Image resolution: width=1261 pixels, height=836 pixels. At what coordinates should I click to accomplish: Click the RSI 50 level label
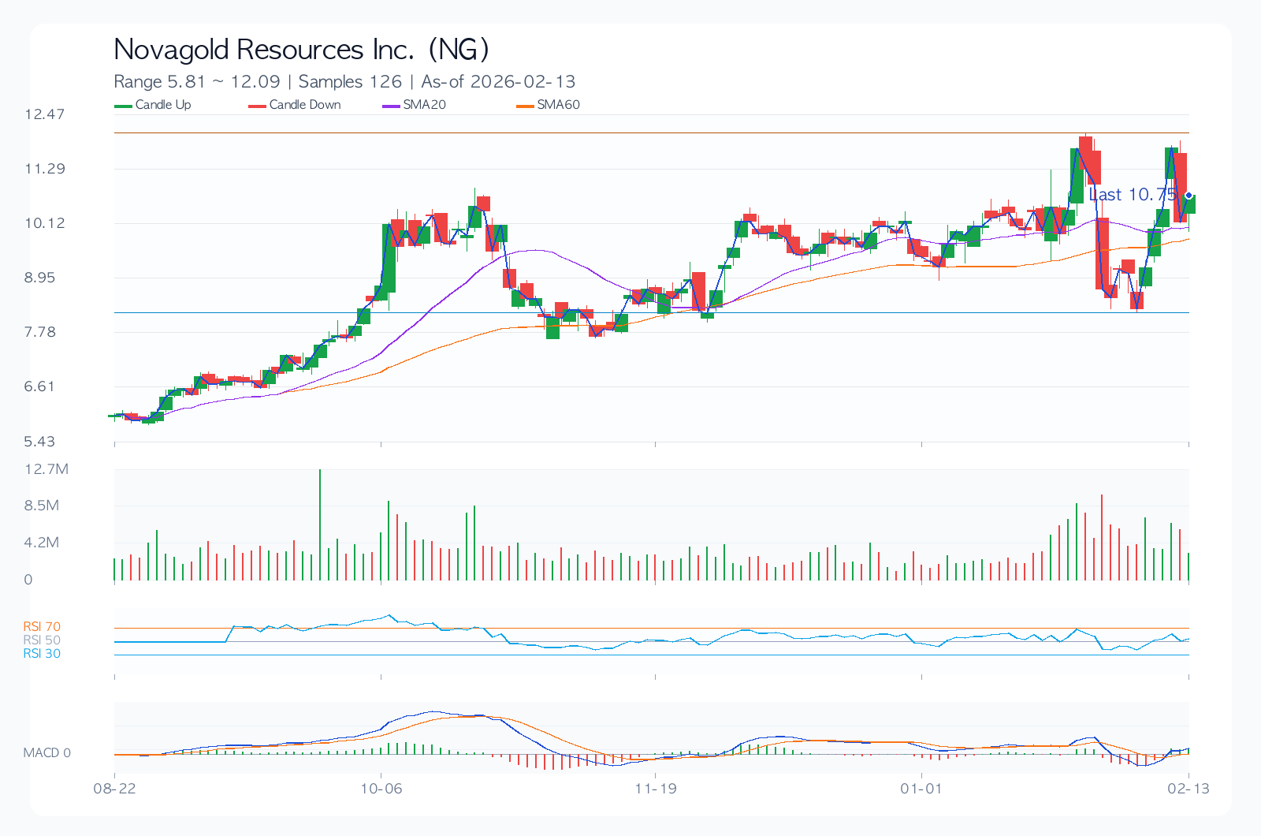pos(42,640)
